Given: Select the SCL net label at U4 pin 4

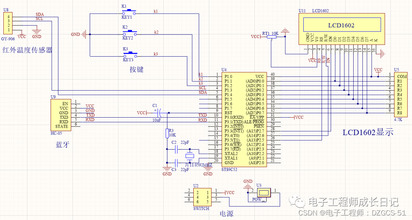Looking at the screenshot, I should click(203, 88).
